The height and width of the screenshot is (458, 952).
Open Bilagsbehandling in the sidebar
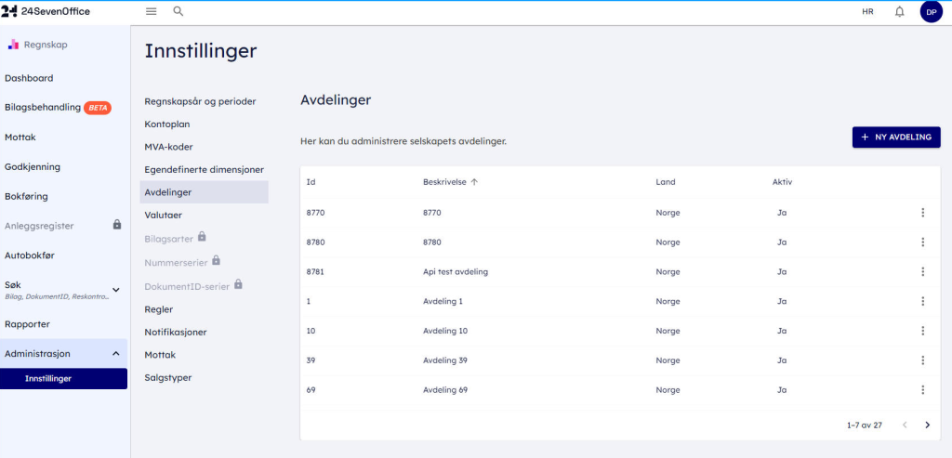tap(43, 108)
